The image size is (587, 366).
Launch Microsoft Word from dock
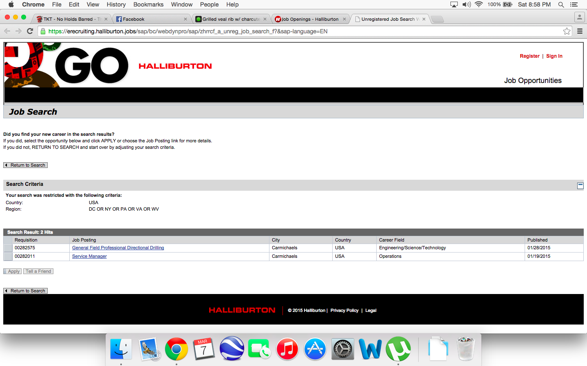point(370,349)
